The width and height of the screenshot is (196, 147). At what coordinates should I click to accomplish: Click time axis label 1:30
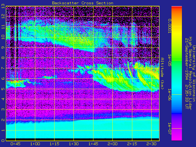point(73,144)
